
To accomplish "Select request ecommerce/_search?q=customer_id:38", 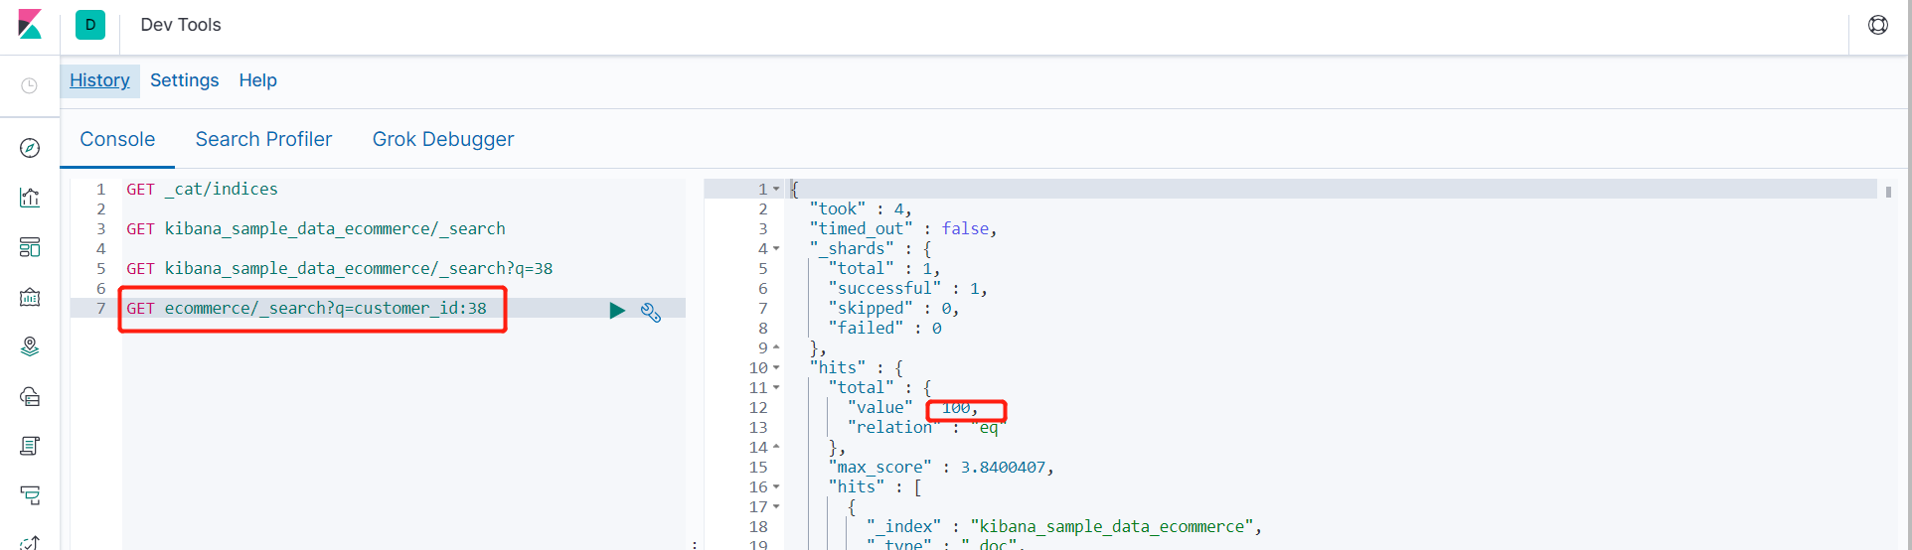I will [306, 308].
